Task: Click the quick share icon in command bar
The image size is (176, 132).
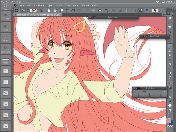Action: [23, 10]
